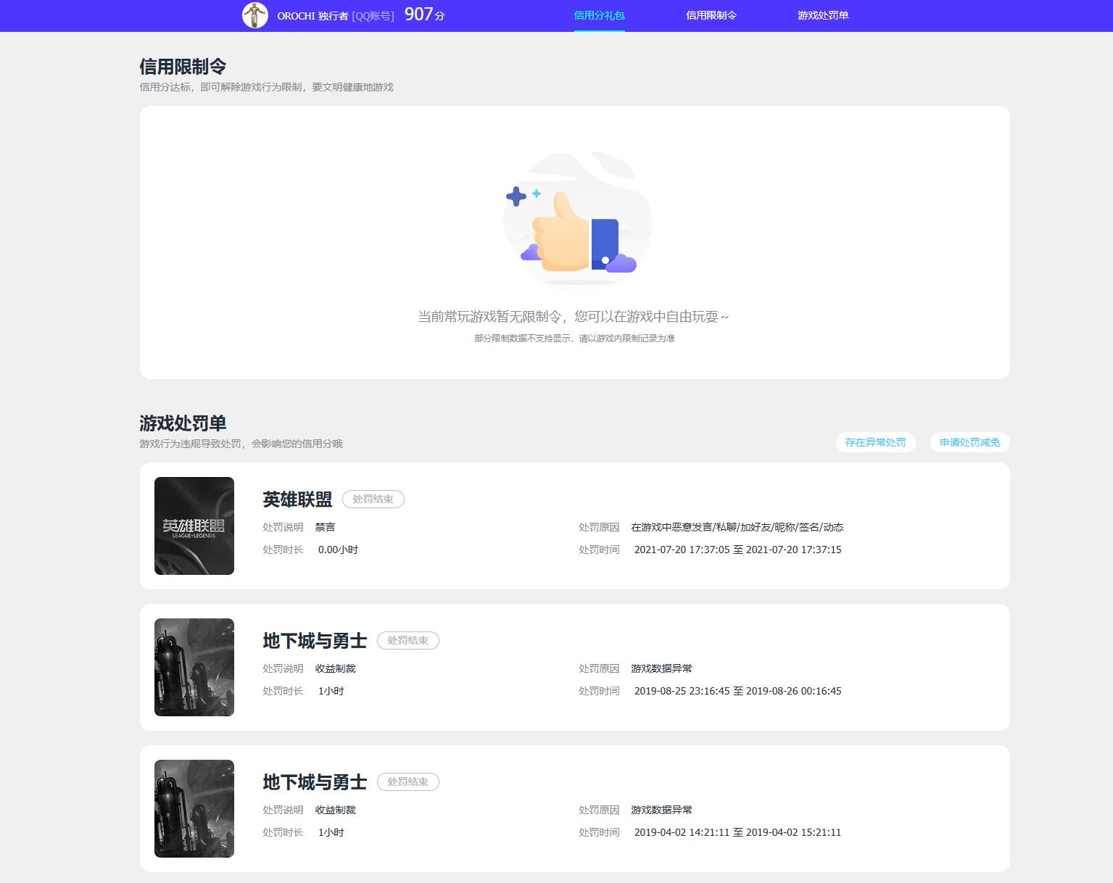The image size is (1113, 883).
Task: Click the 907分 credit score display
Action: (x=423, y=14)
